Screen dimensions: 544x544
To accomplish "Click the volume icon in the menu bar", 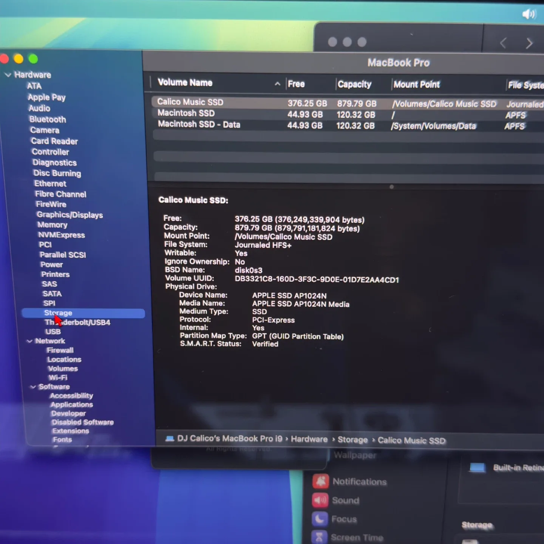I will point(528,14).
